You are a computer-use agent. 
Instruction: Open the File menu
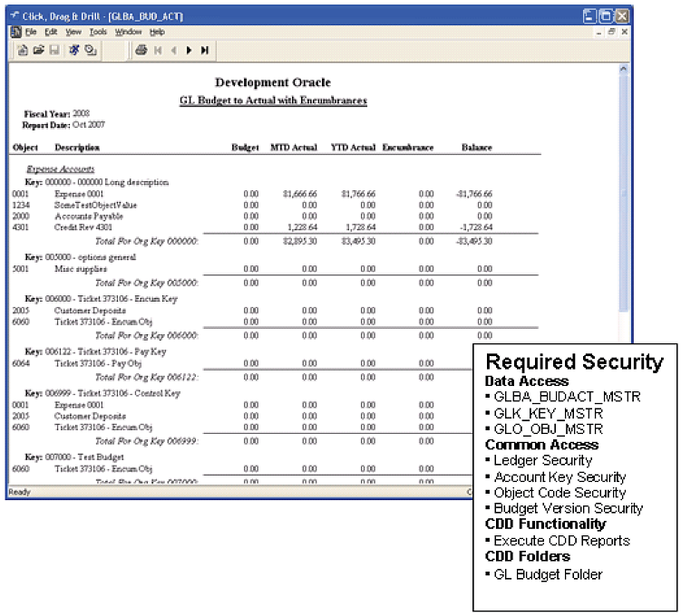[31, 32]
